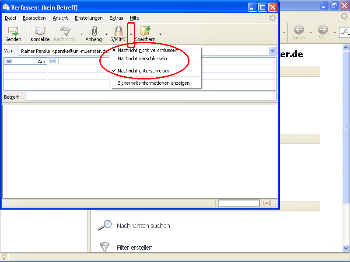Click the magnifier search icon in the background toolbar

tap(345, 32)
